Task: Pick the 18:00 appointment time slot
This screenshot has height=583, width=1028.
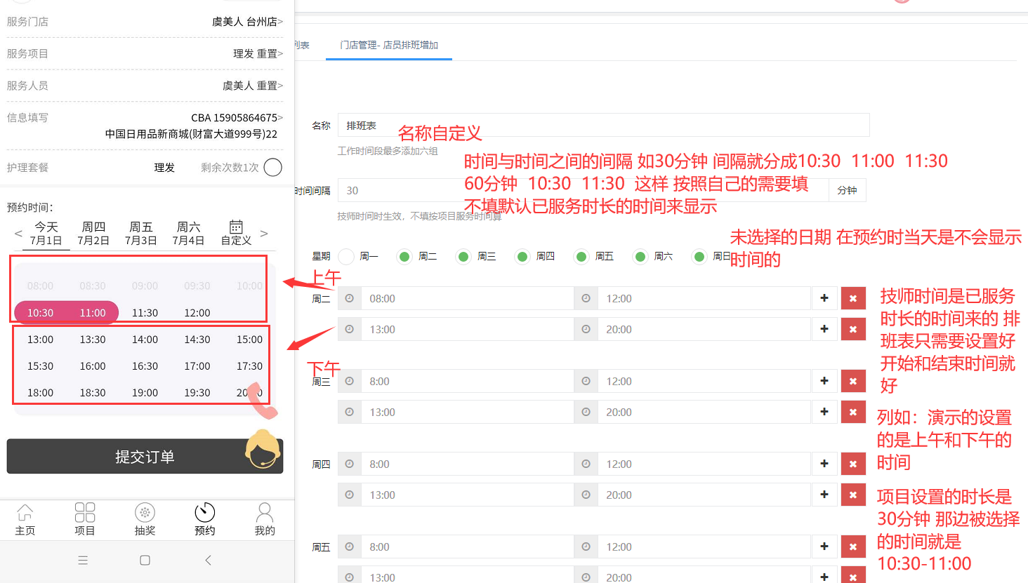Action: (x=41, y=393)
